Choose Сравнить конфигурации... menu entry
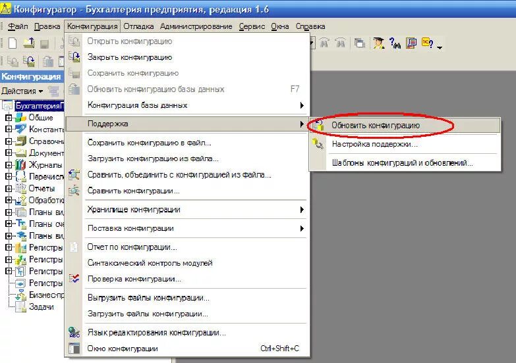The height and width of the screenshot is (363, 516). [x=187, y=191]
